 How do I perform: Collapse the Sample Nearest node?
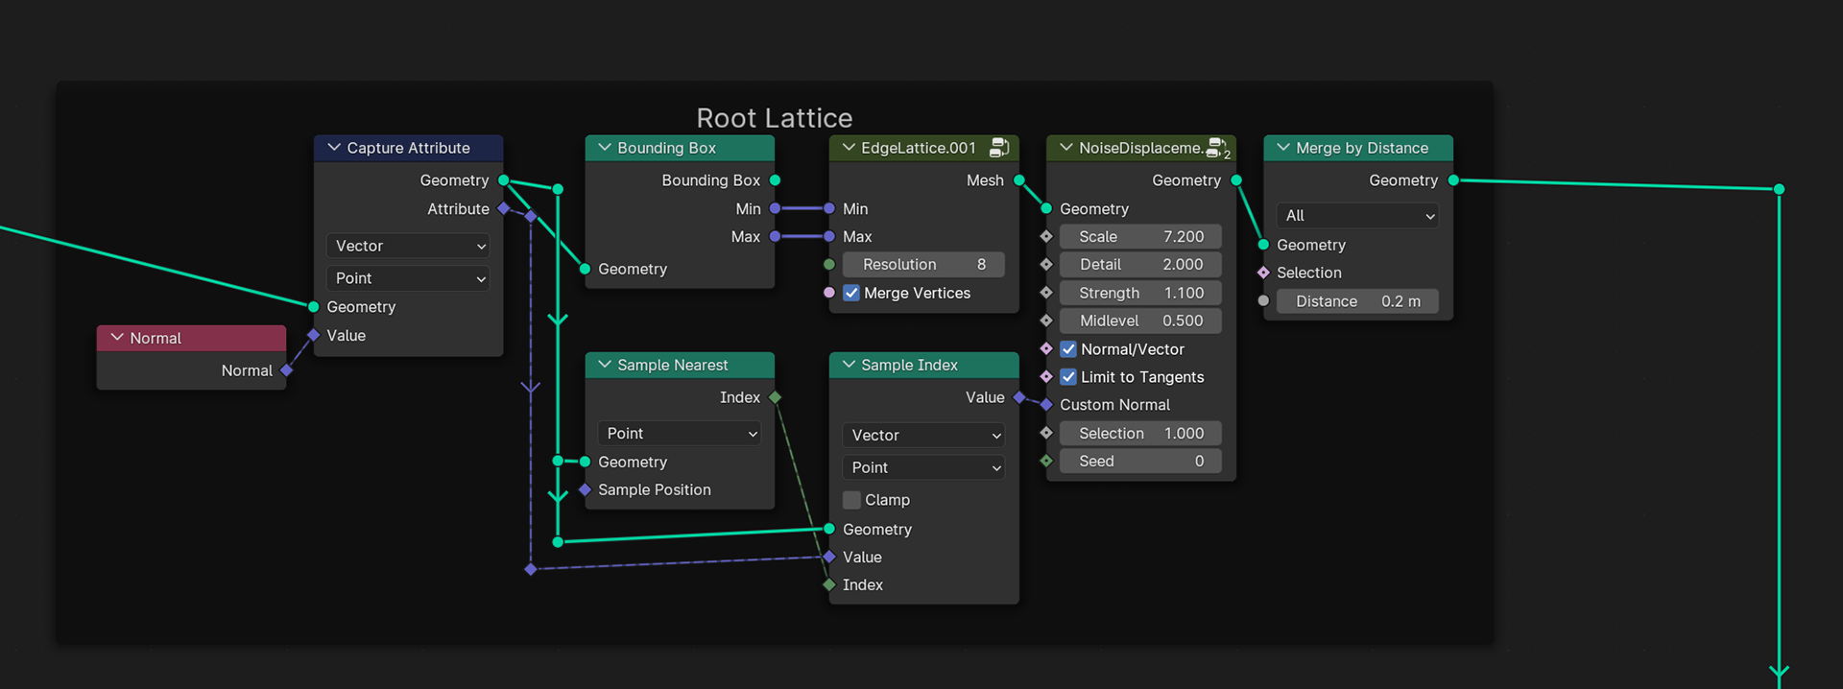click(605, 365)
